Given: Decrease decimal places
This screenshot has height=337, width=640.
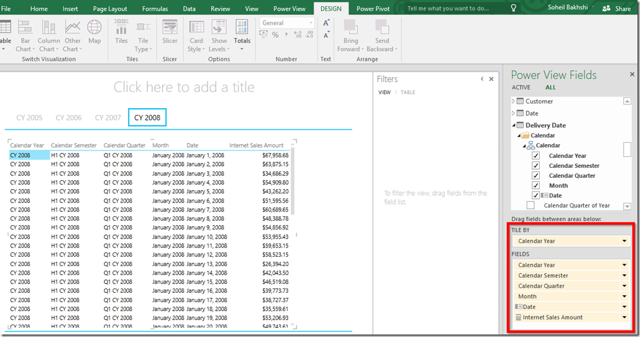Looking at the screenshot, I should 309,35.
